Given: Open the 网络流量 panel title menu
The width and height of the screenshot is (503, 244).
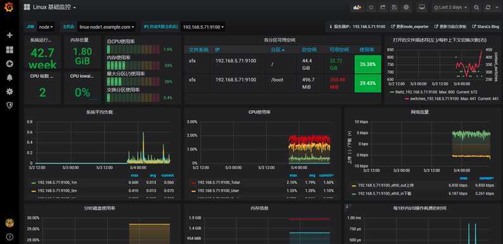Looking at the screenshot, I should pyautogui.click(x=420, y=112).
